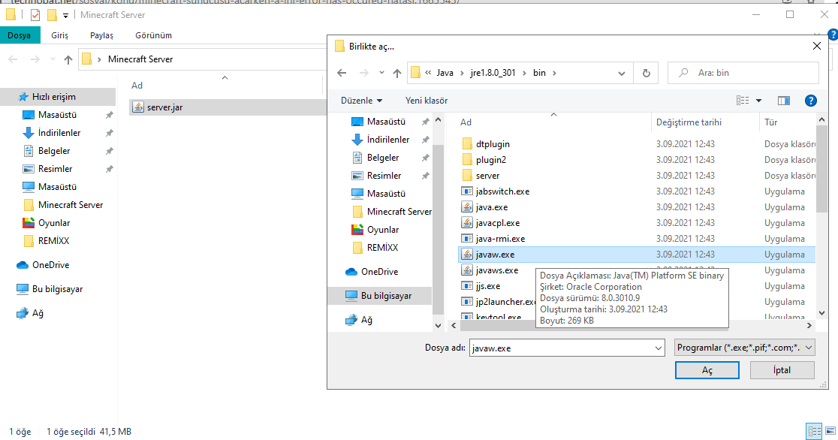This screenshot has height=440, width=838.
Task: Click the file list vertical scrollbar
Action: [x=821, y=169]
